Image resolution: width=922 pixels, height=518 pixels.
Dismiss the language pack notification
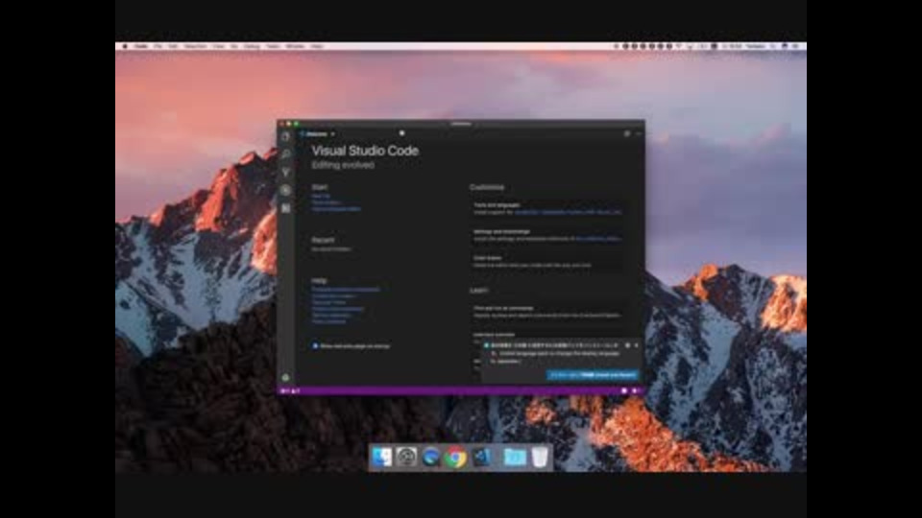click(x=636, y=345)
